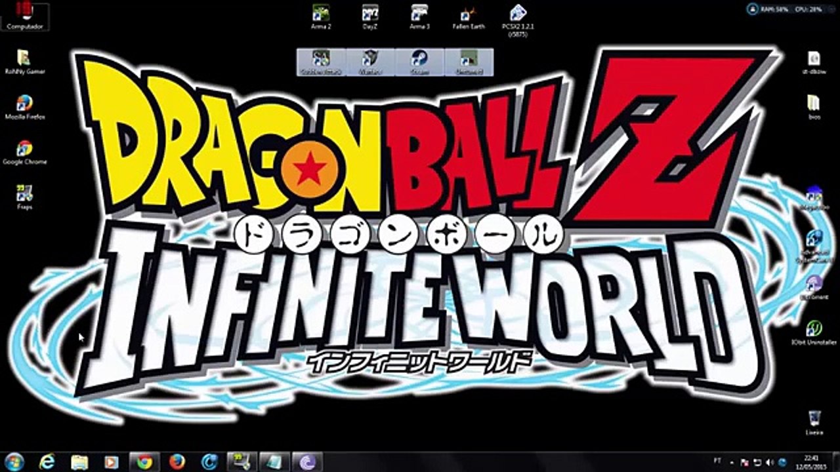This screenshot has width=840, height=472.
Task: Select the Arma 3 shortcut
Action: (x=419, y=17)
